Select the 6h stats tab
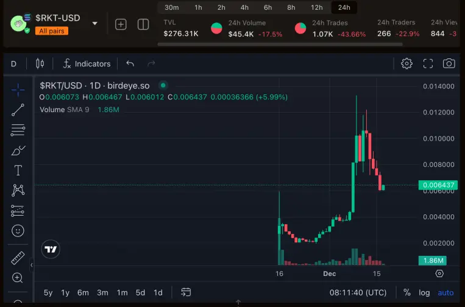The image size is (465, 307). click(268, 7)
